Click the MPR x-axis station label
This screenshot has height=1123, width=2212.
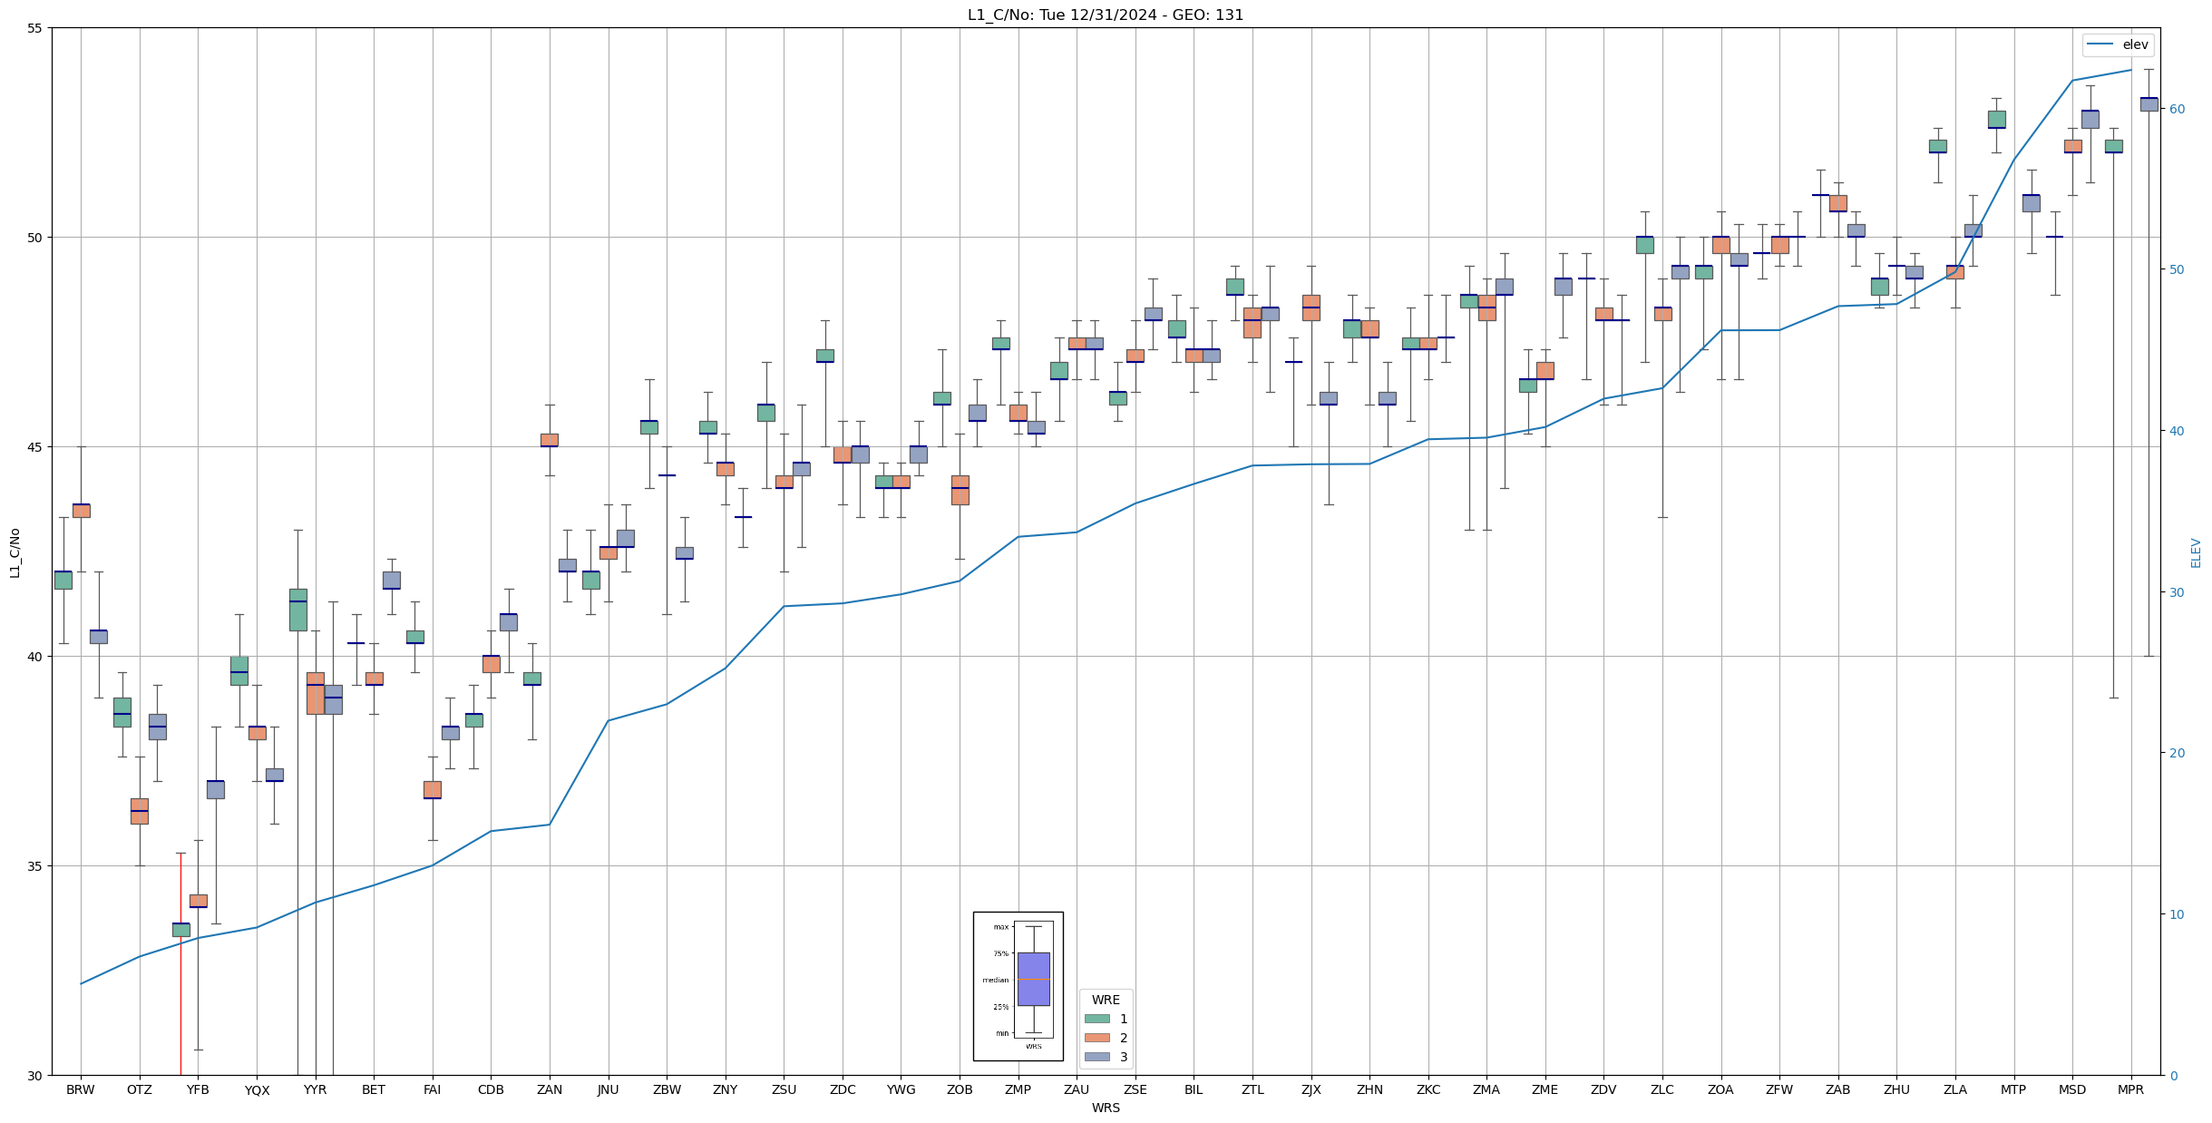tap(2130, 1089)
